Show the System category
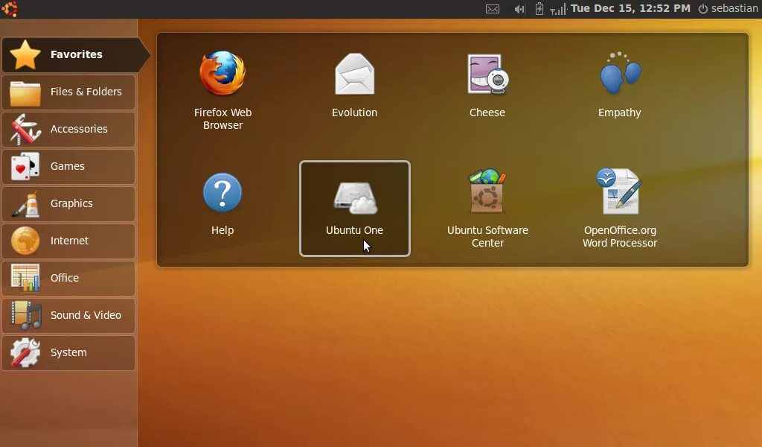The image size is (762, 447). (x=68, y=352)
